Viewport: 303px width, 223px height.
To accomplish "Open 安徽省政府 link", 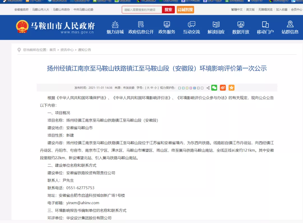I will pyautogui.click(x=21, y=10).
